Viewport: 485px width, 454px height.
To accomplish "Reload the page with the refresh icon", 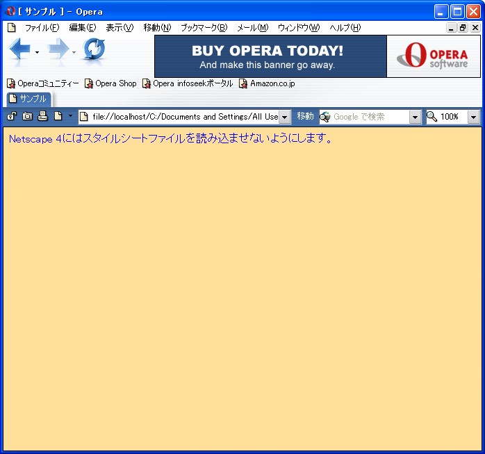I will coord(94,49).
